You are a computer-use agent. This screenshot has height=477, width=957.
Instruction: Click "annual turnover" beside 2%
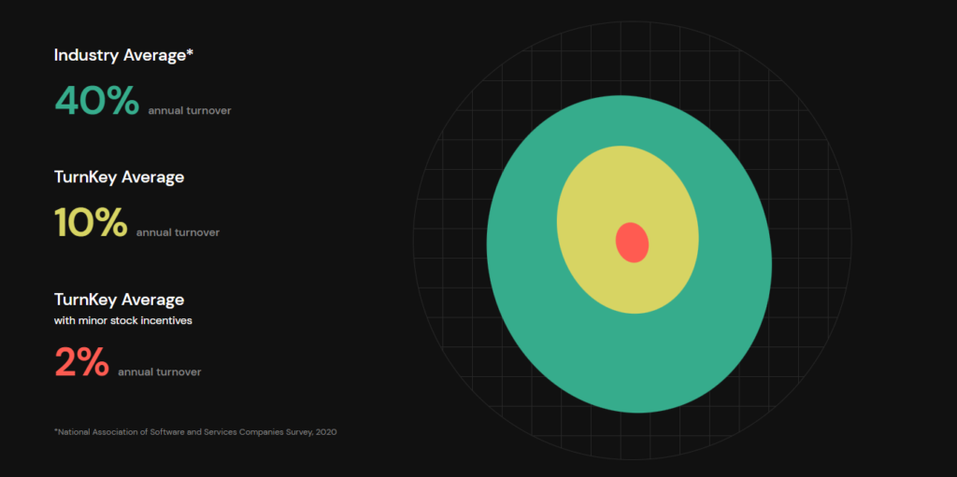(x=159, y=372)
